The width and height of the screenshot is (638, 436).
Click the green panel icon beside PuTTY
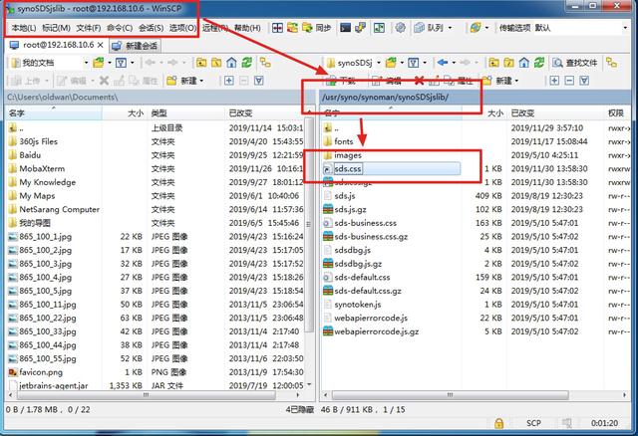[x=379, y=28]
